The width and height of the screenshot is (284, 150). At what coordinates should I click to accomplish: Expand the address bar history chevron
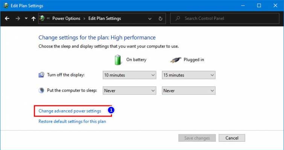click(x=150, y=19)
